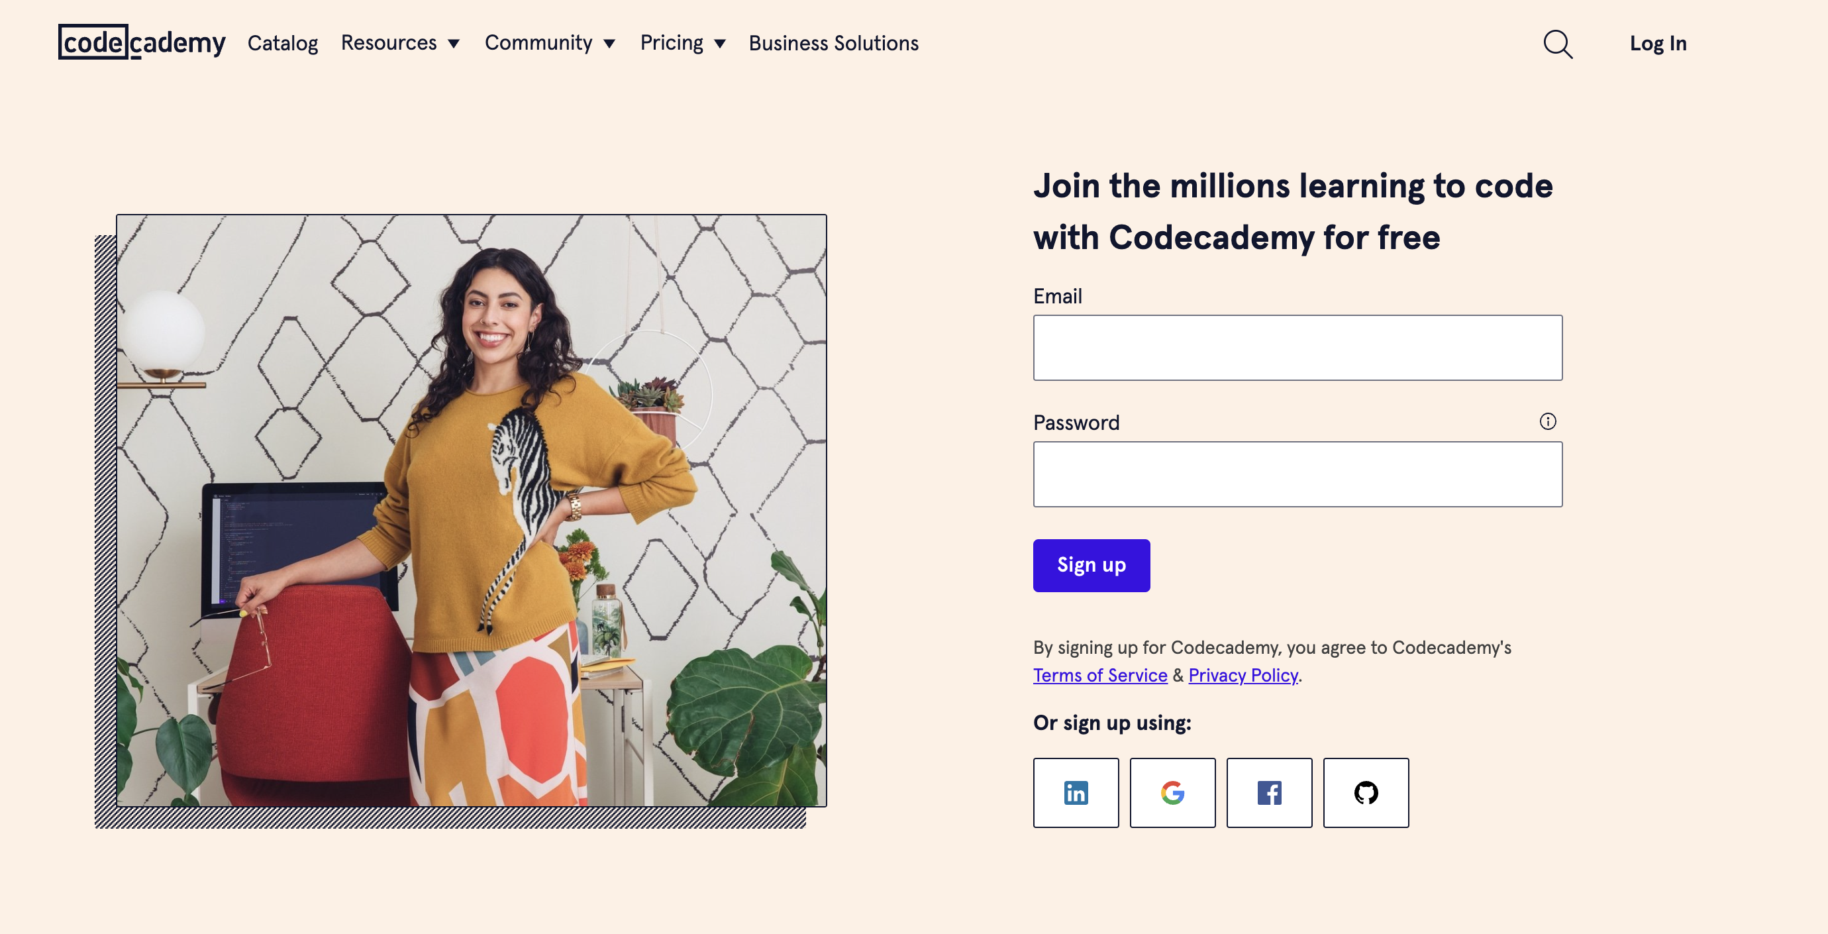Click the Google sign up icon
Viewport: 1828px width, 934px height.
coord(1173,792)
